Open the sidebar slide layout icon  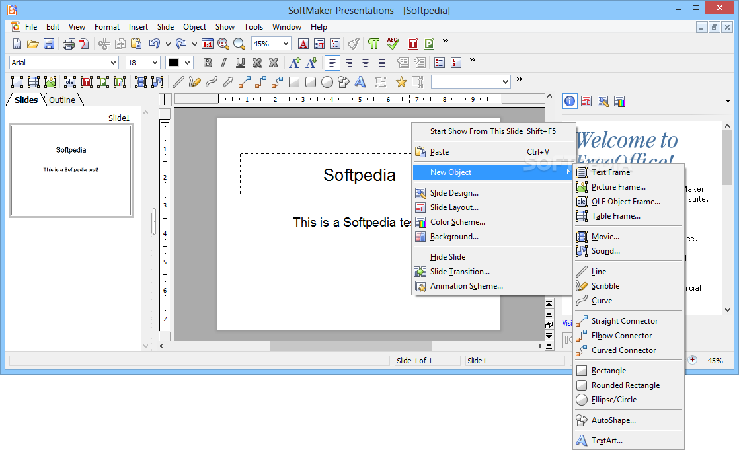tap(586, 101)
